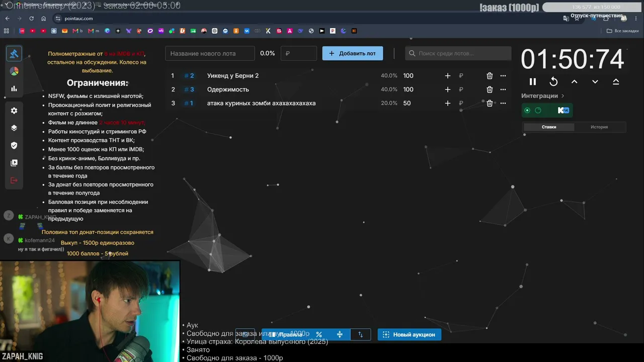Toggle the sort arrows button in bottom bar
Screen dimensions: 644x362
point(360,334)
